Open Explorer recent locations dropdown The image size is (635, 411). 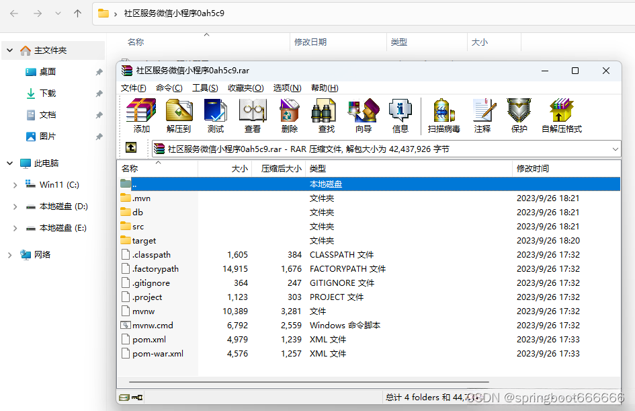coord(58,13)
